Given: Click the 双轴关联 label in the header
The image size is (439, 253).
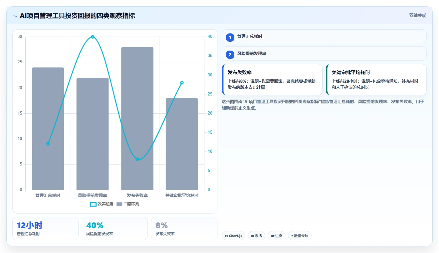Looking at the screenshot, I should pos(418,16).
